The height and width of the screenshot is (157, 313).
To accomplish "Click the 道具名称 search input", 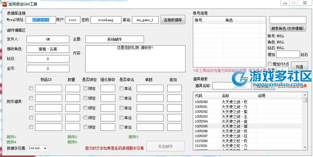I will [x=232, y=86].
